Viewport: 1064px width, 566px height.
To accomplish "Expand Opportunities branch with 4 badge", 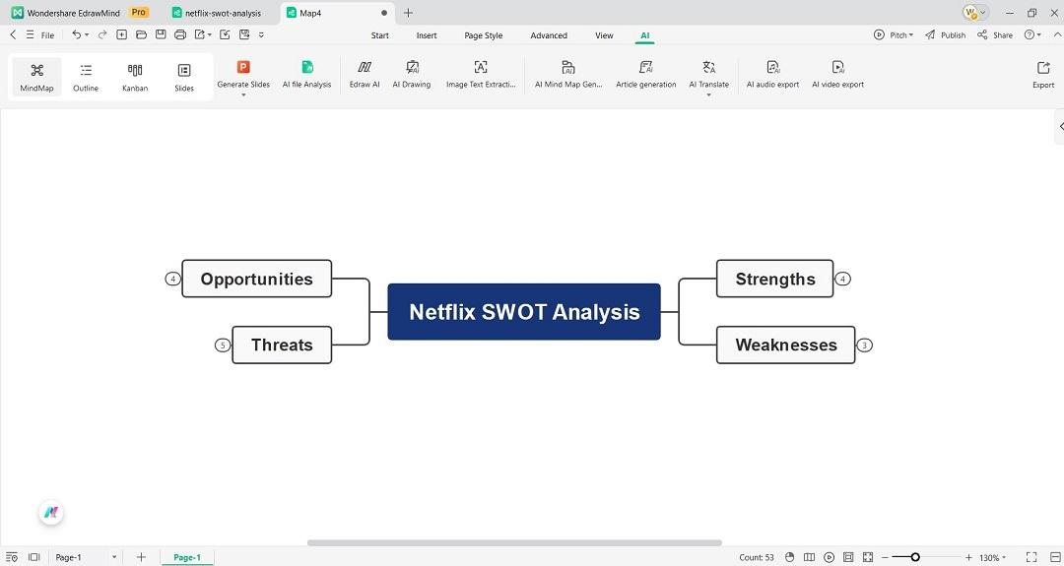I will click(x=173, y=279).
